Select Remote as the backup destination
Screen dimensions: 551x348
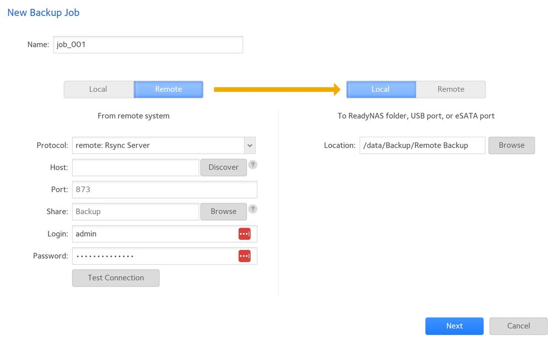click(x=451, y=89)
